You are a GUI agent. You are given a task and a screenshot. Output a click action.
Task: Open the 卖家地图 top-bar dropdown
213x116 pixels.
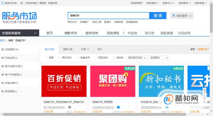pyautogui.click(x=200, y=3)
